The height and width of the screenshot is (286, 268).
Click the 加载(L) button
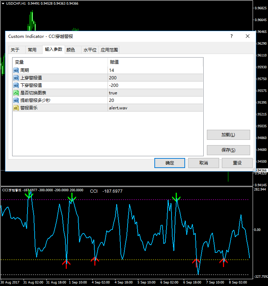(x=228, y=135)
